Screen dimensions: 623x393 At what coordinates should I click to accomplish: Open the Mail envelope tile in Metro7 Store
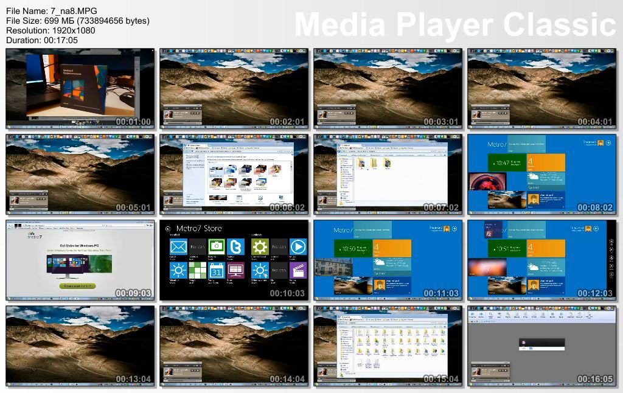(178, 247)
